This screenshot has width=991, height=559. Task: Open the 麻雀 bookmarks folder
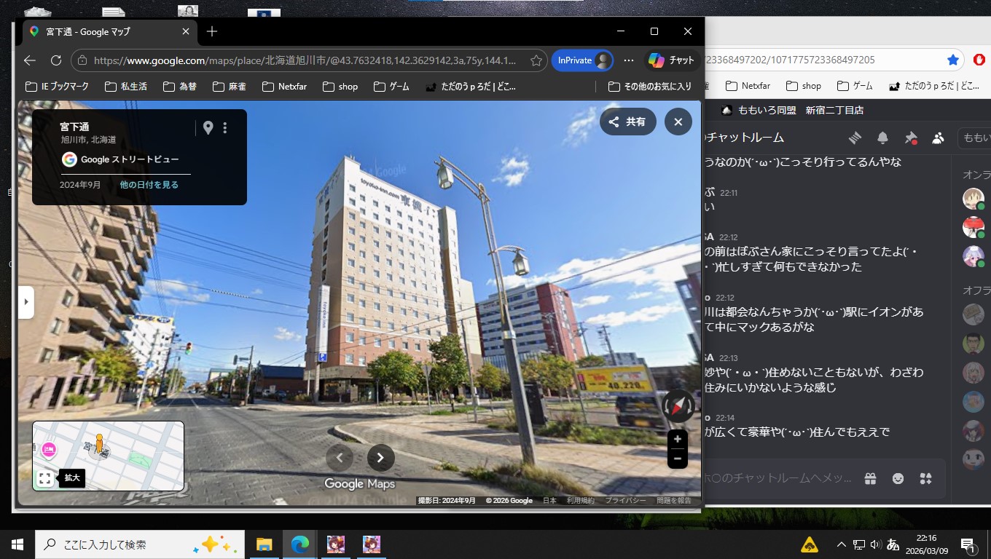[230, 86]
